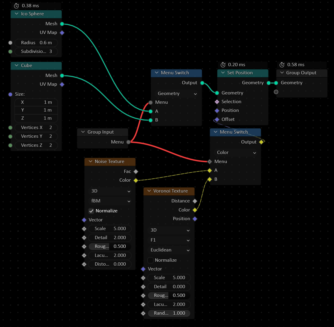
Task: Click the Noise Texture Roughness slider
Action: (x=110, y=246)
